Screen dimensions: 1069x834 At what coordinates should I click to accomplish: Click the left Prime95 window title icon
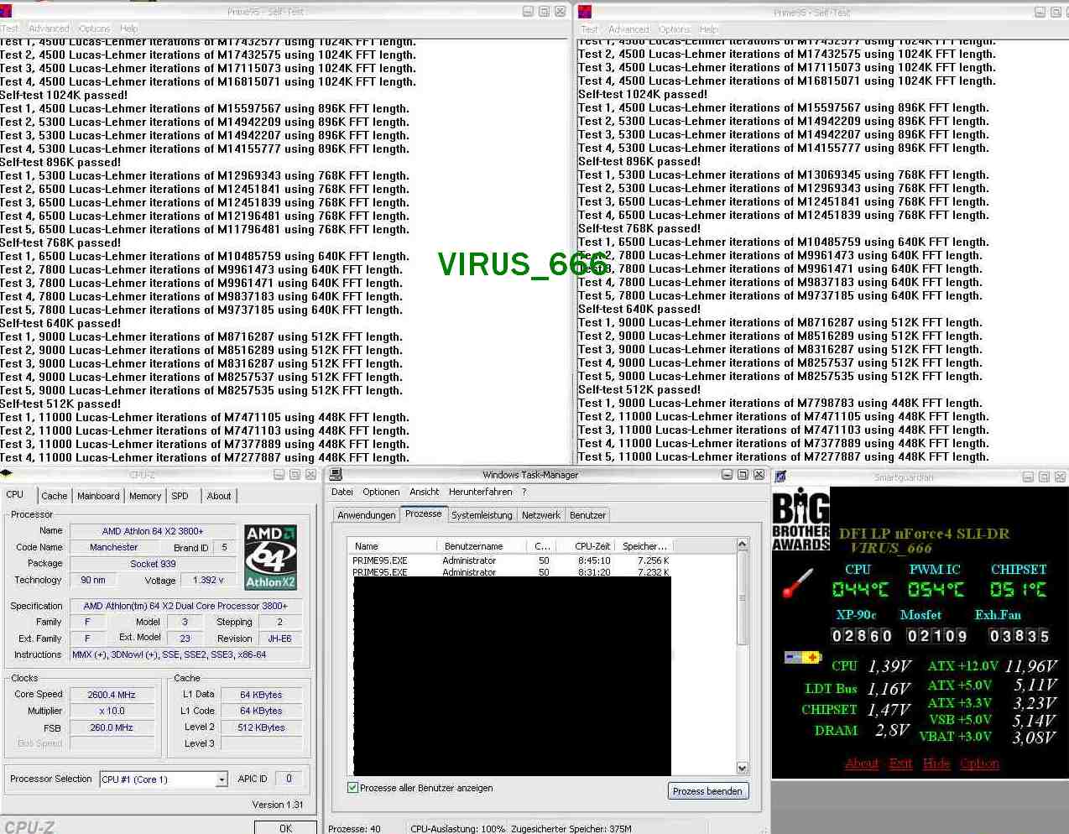[6, 12]
